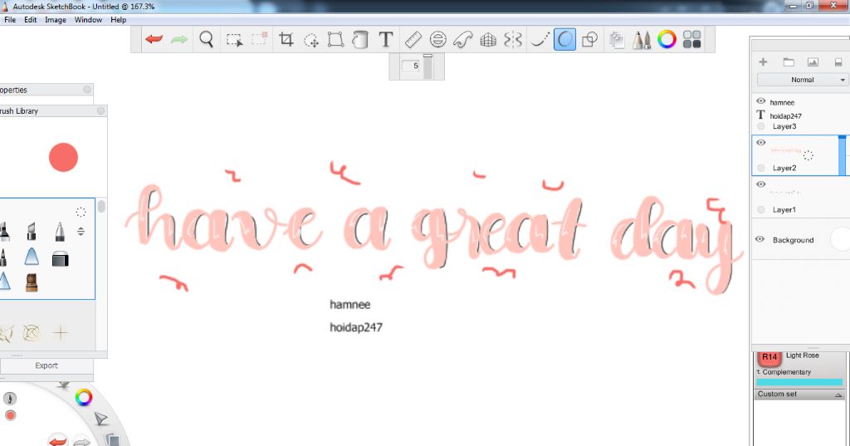Select the crosshair texture brush

click(60, 332)
